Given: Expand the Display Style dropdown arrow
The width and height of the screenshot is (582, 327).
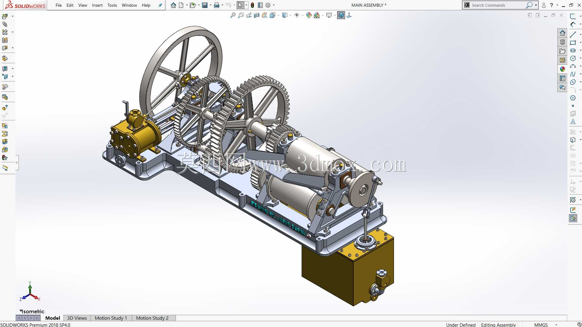Looking at the screenshot, I should tap(291, 15).
